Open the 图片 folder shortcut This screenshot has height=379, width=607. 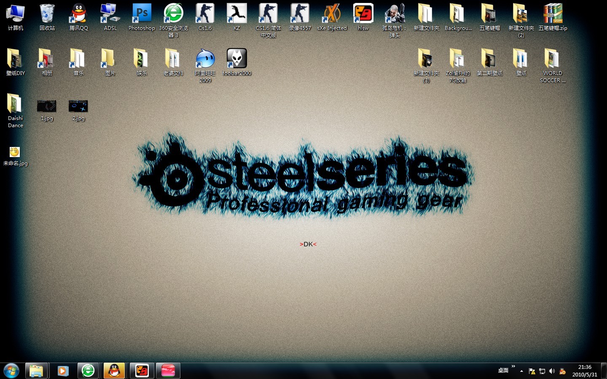(110, 62)
